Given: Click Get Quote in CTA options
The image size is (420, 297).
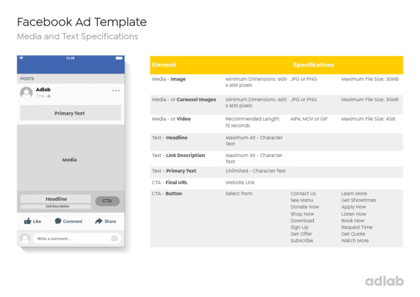Looking at the screenshot, I should pos(353,234).
